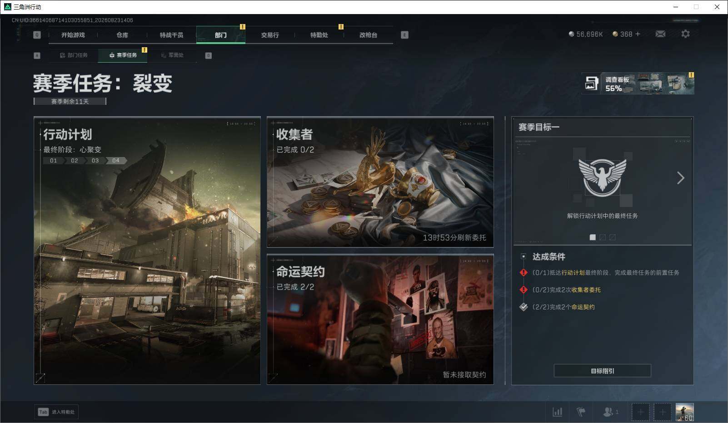Select stage 02 of 行动计划

(x=75, y=161)
